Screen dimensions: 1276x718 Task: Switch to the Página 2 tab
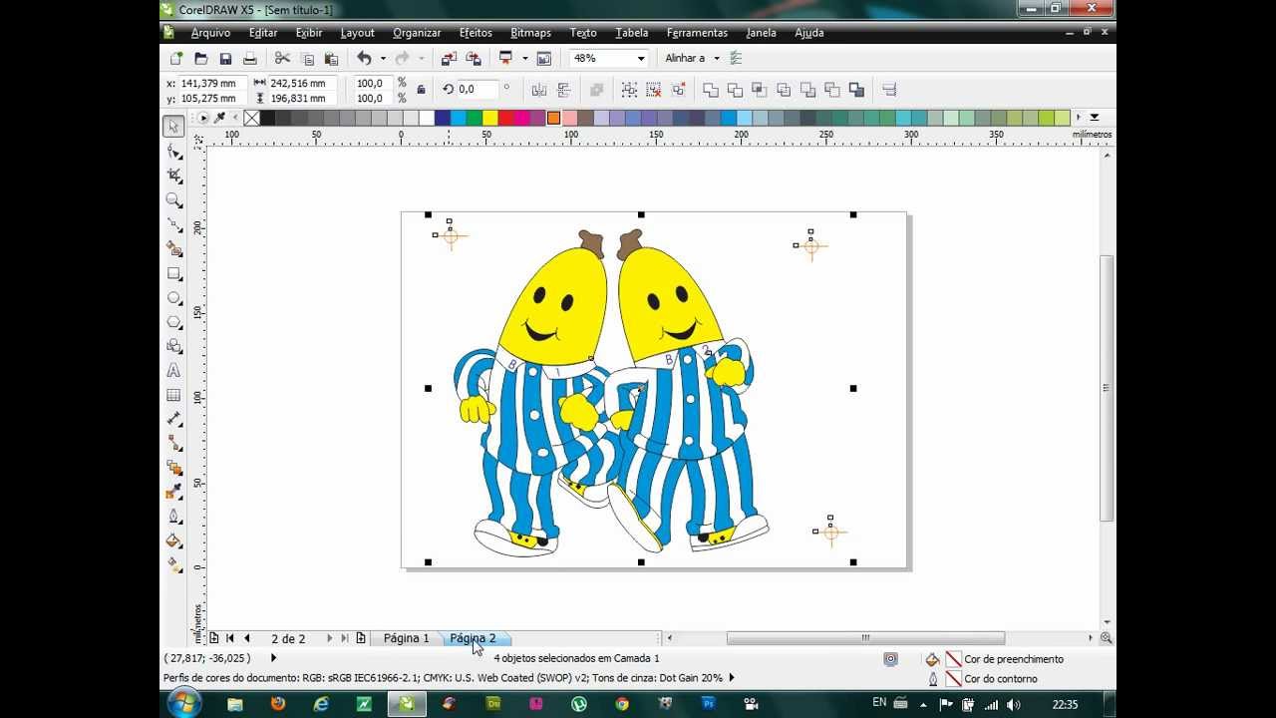click(x=473, y=638)
